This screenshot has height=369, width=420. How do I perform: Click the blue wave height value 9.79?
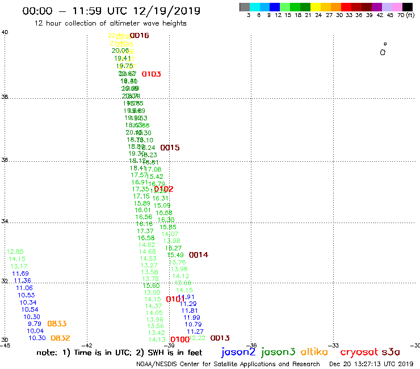tap(35, 324)
